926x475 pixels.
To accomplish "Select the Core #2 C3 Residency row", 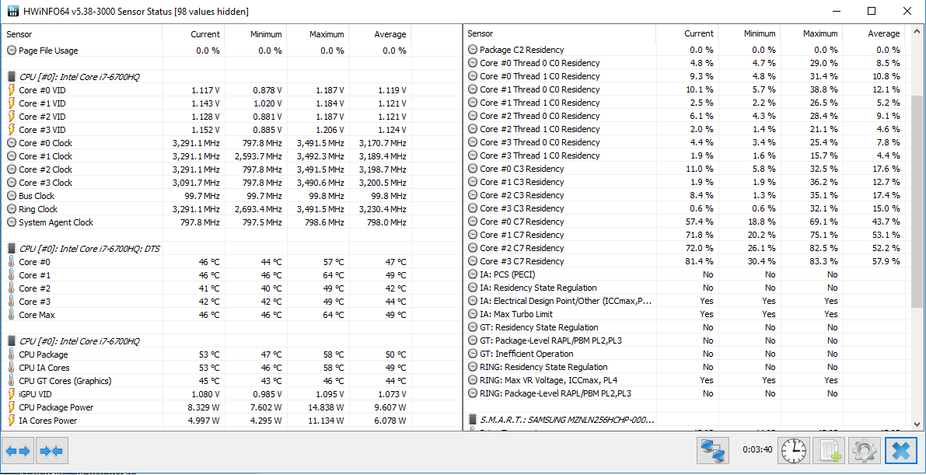I will pos(685,195).
